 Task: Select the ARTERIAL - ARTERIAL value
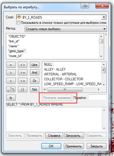60,74
